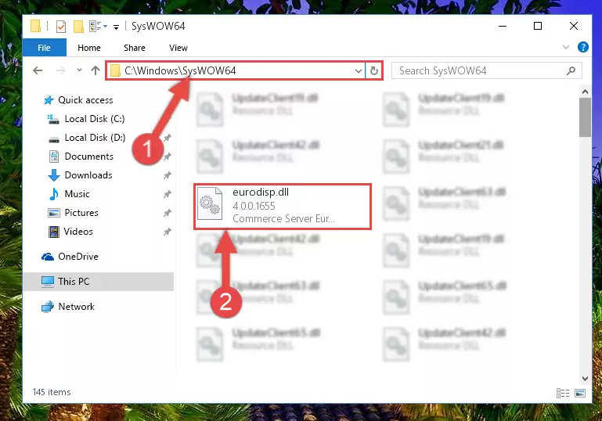Image resolution: width=602 pixels, height=421 pixels.
Task: Click the folder icon in address bar
Action: (x=115, y=70)
